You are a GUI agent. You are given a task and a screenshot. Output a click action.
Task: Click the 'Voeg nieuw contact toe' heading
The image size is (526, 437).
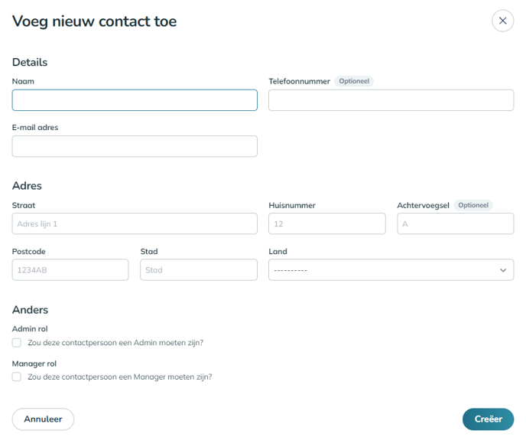pyautogui.click(x=94, y=21)
